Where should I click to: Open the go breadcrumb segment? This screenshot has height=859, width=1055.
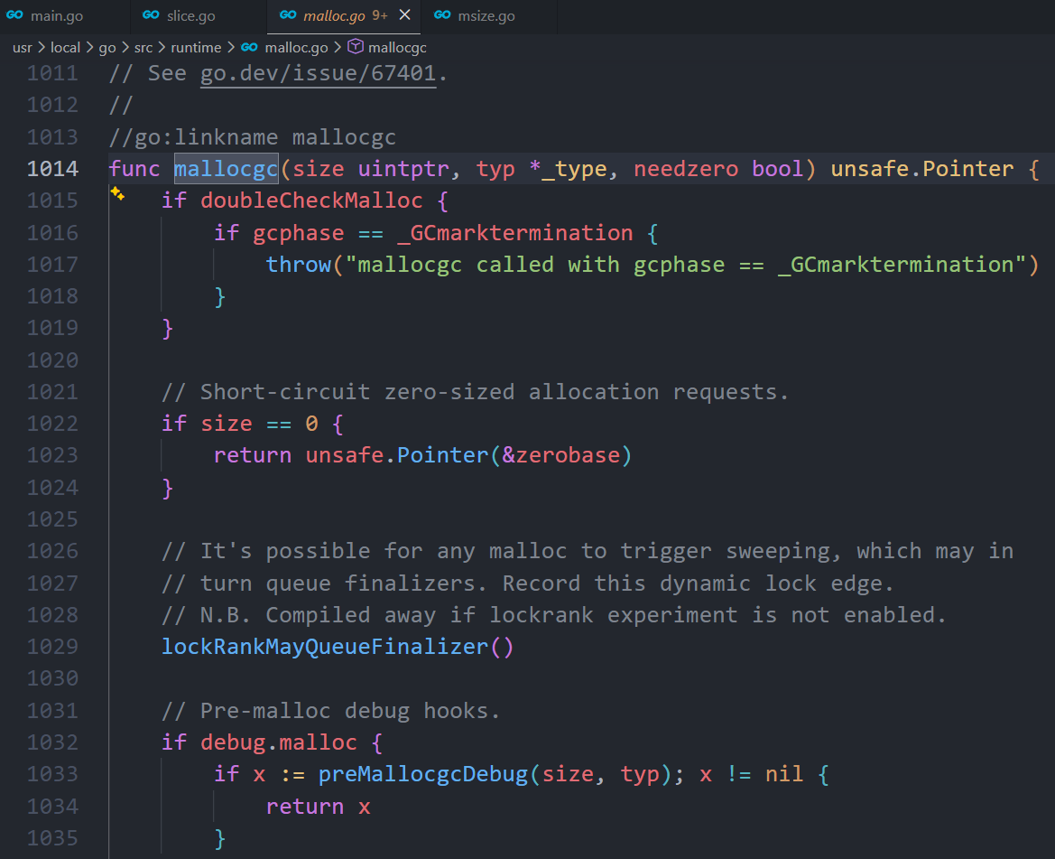107,48
